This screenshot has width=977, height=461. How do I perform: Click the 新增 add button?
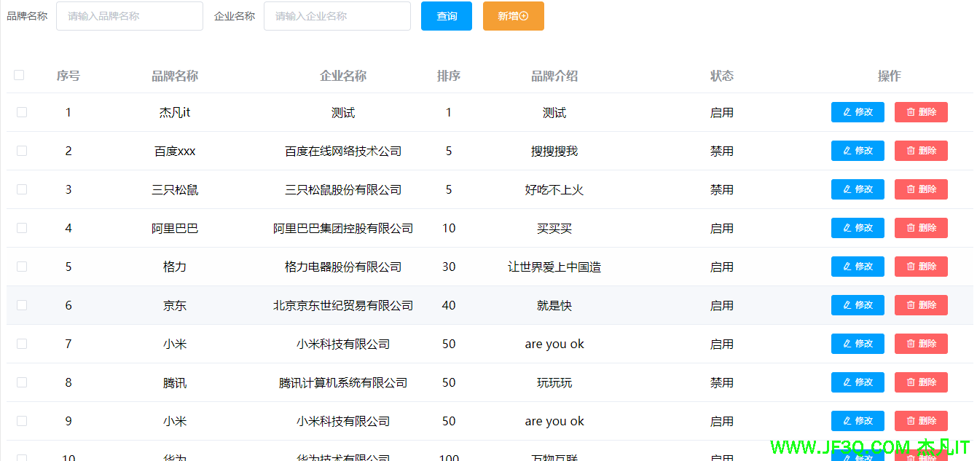(x=513, y=16)
